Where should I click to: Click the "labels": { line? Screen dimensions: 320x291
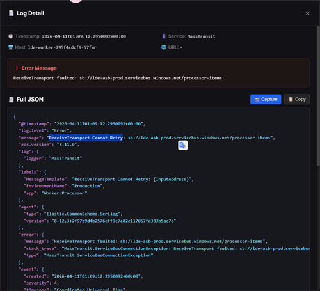pyautogui.click(x=33, y=172)
